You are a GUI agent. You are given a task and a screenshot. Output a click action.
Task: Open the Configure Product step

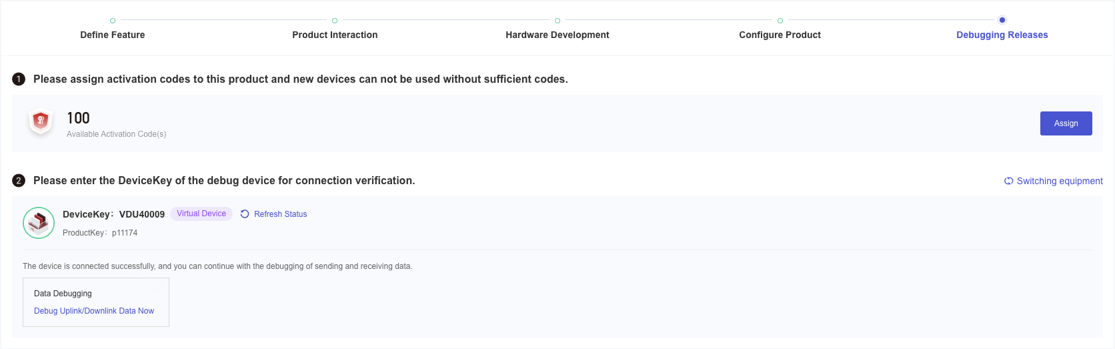coord(780,35)
